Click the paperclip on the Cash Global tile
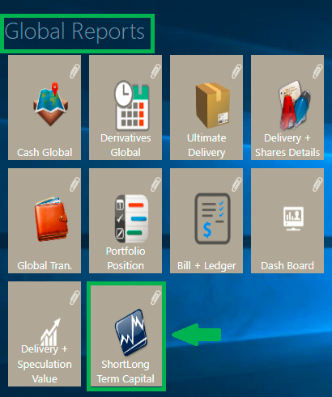 pyautogui.click(x=74, y=71)
